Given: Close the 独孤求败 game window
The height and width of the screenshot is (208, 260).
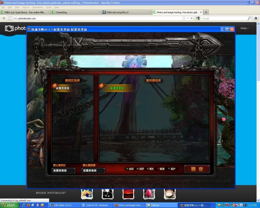Looking at the screenshot, I should click(x=232, y=29).
